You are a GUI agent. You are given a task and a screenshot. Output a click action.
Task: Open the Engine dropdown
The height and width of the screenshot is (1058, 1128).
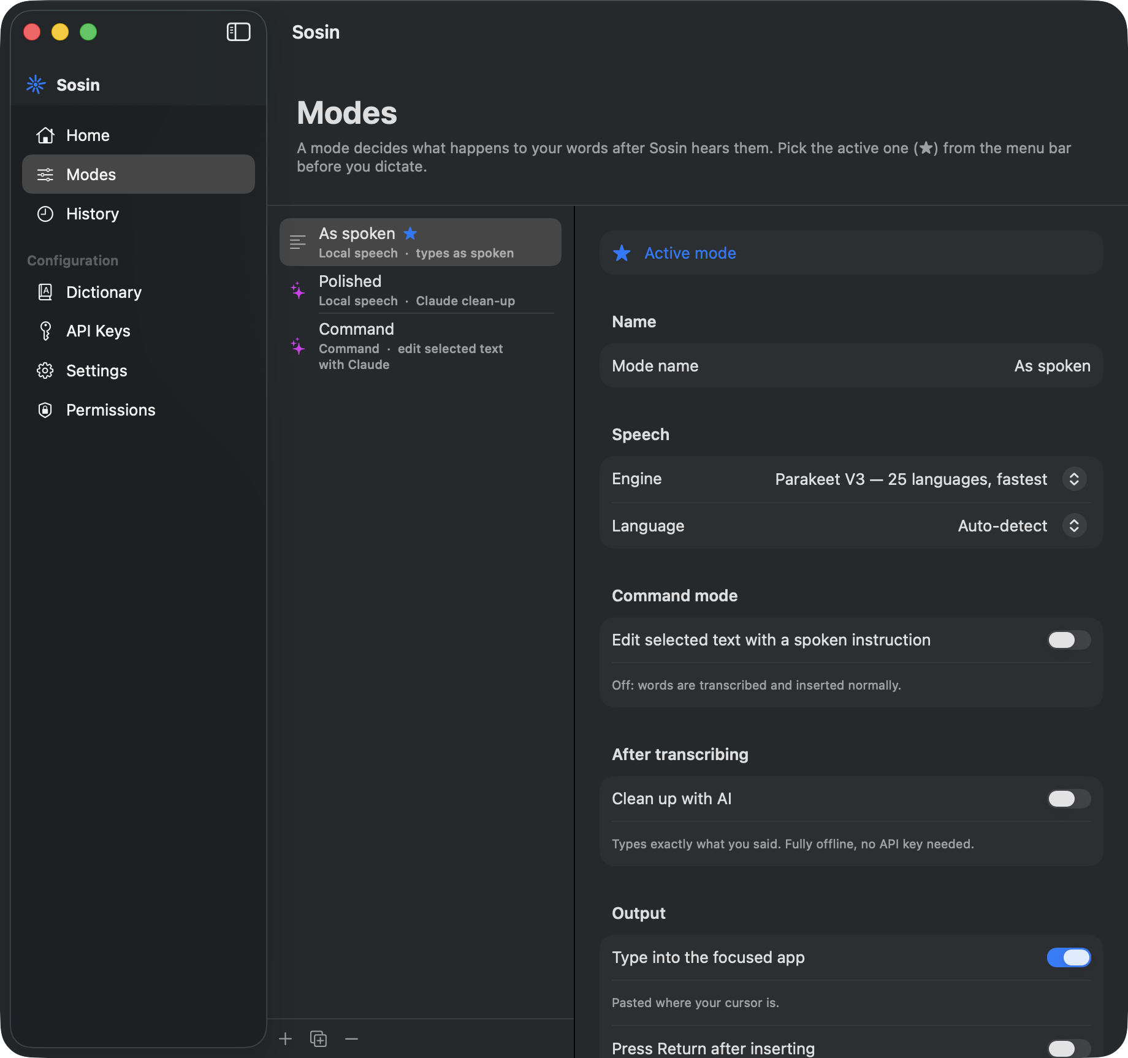point(1074,479)
